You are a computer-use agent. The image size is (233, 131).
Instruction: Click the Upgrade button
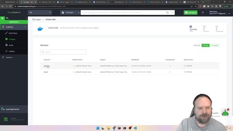click(190, 12)
